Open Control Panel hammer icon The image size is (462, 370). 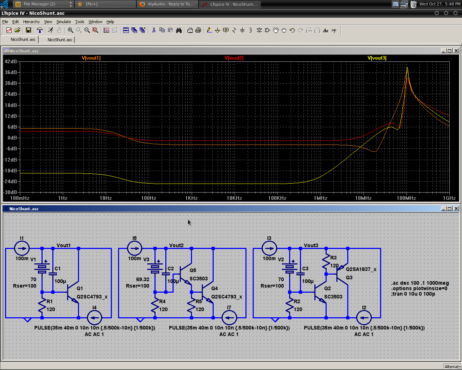click(40, 30)
